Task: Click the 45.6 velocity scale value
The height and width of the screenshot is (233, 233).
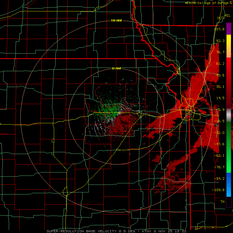Action: [220, 75]
